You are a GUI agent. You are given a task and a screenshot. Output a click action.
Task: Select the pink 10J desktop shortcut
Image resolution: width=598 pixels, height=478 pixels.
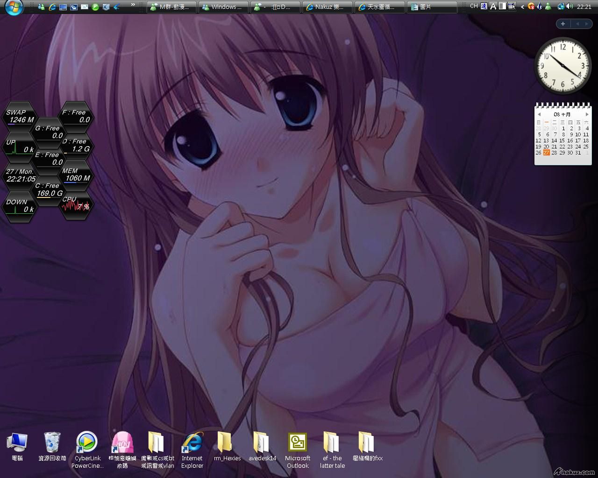[x=122, y=450]
